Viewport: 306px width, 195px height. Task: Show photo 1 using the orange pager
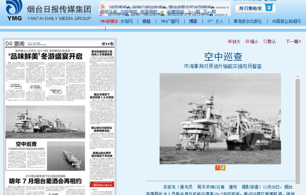pos(218,168)
